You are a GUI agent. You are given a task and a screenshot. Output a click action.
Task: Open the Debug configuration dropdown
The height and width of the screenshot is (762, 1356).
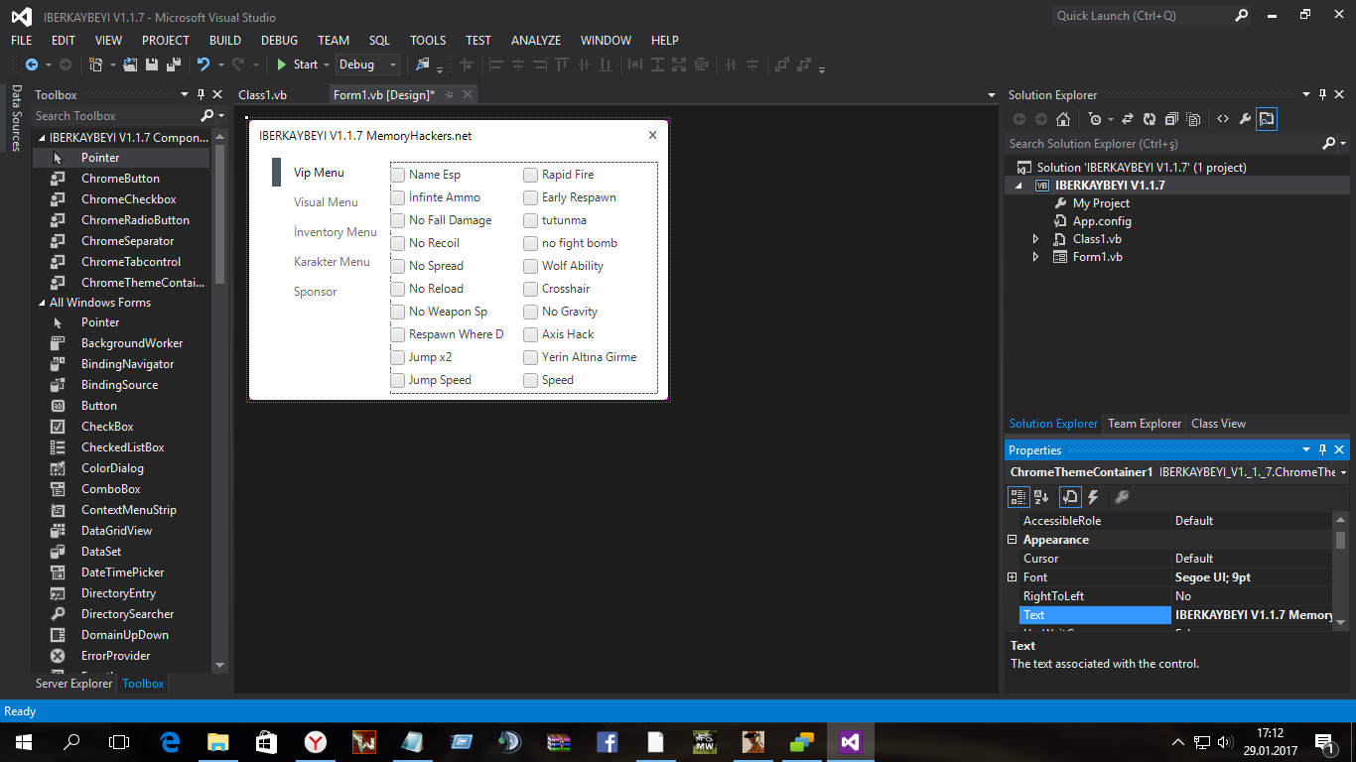click(x=393, y=64)
